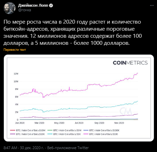
Task: Click the COINMETRICS logo in the chart
Action: [x=130, y=63]
